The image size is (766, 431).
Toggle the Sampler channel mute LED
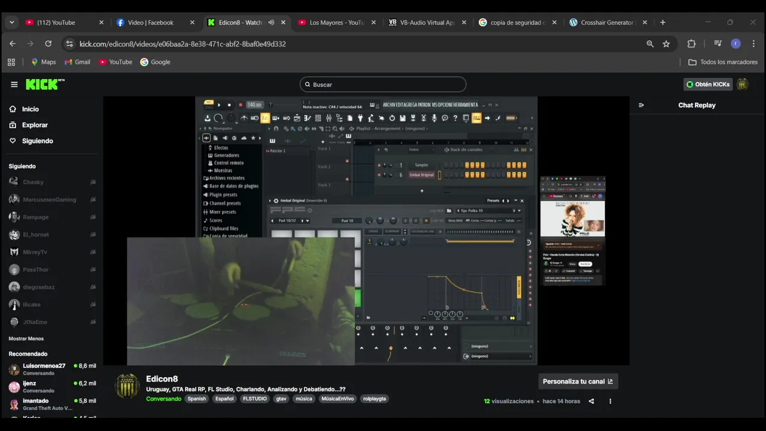coord(379,165)
